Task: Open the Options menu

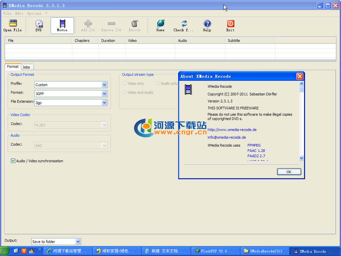Action: (34, 14)
